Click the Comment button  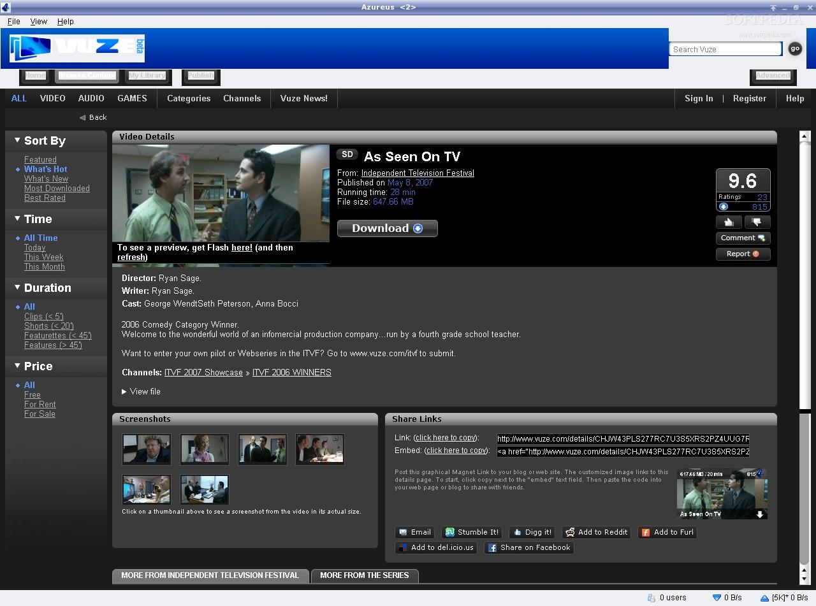(743, 238)
